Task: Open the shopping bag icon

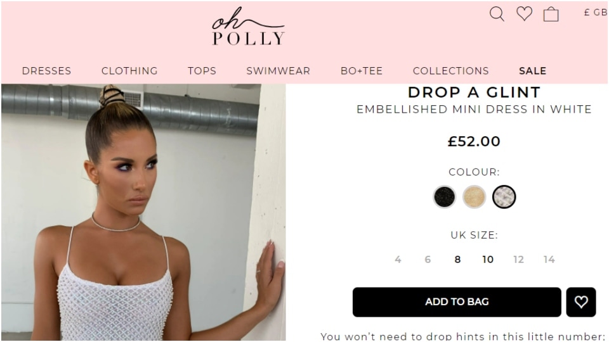Action: tap(551, 15)
